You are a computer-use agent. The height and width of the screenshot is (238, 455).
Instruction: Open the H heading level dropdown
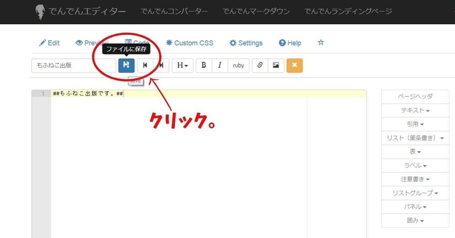click(x=182, y=65)
